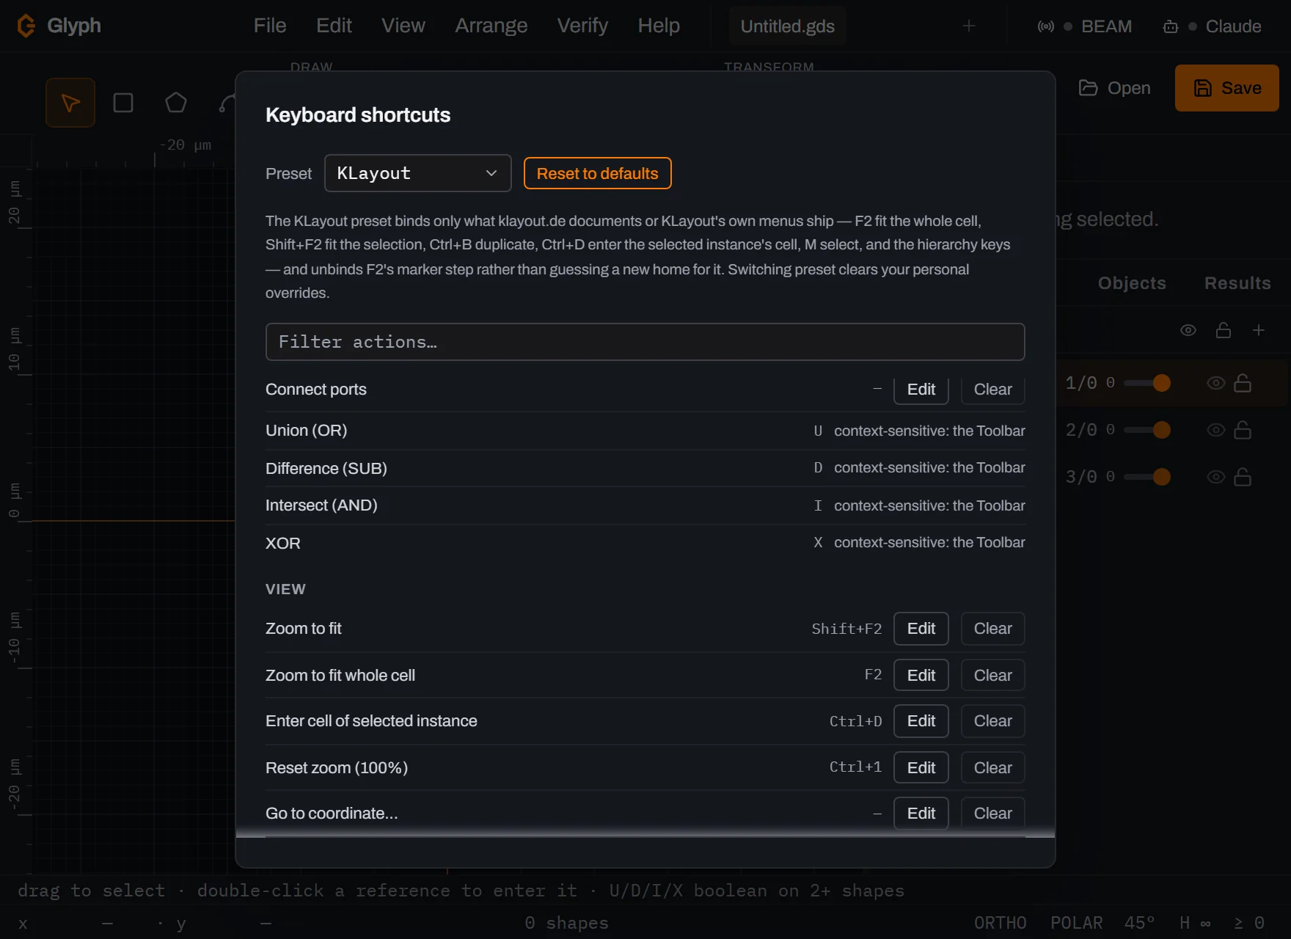
Task: Switch to the Untitled.gds tab
Action: pyautogui.click(x=788, y=26)
